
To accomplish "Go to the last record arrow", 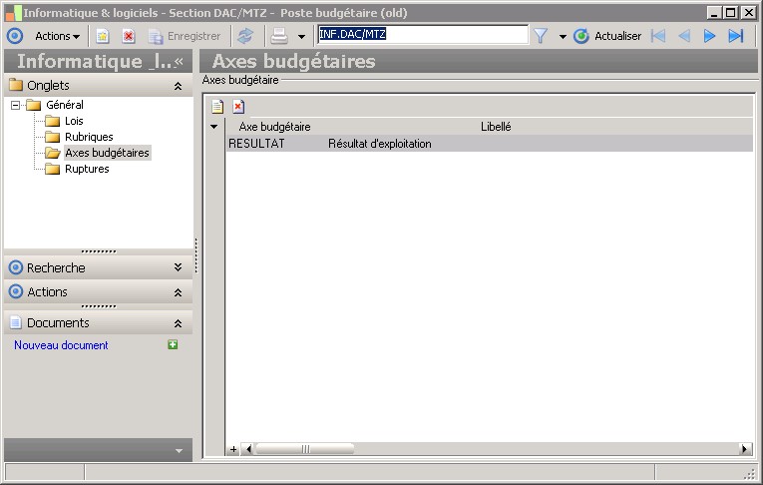I will point(736,36).
